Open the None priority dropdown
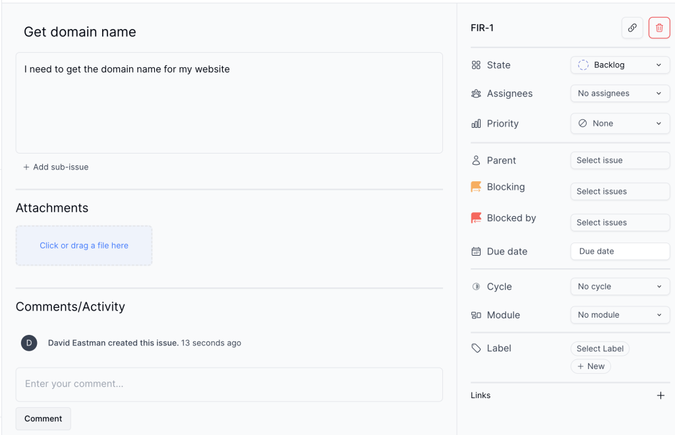675x435 pixels. [x=620, y=123]
